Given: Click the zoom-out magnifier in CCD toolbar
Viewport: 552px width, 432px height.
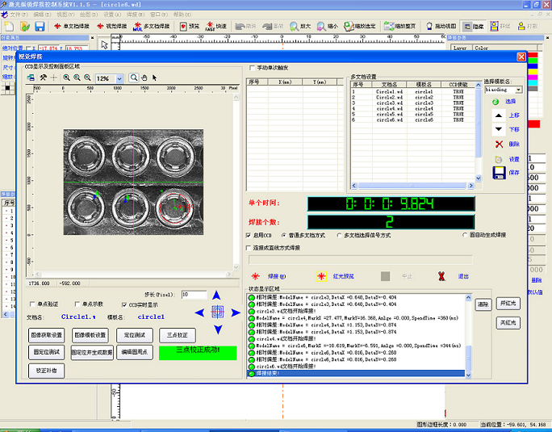Looking at the screenshot, I should (x=87, y=78).
